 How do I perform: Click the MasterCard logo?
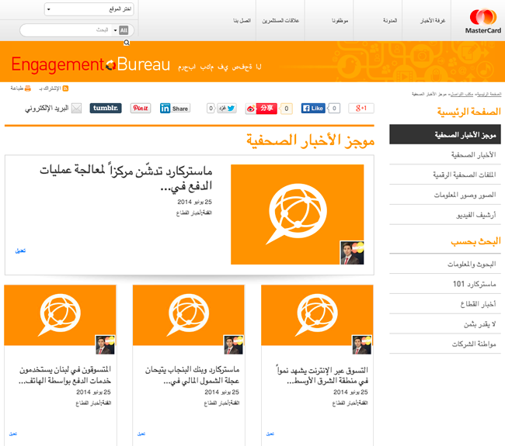point(482,21)
